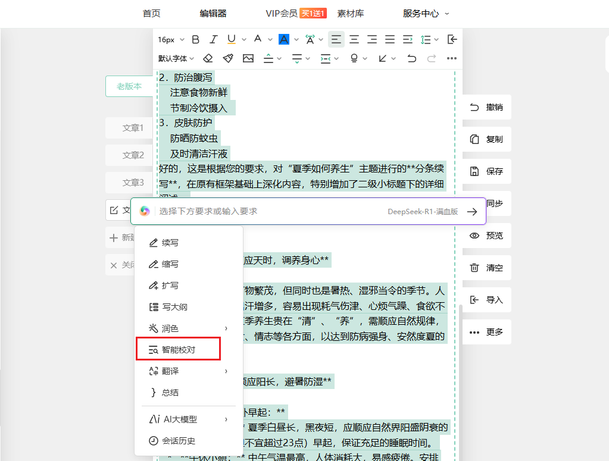Image resolution: width=609 pixels, height=461 pixels.
Task: Open the toolbar three-dots more icon
Action: [452, 59]
